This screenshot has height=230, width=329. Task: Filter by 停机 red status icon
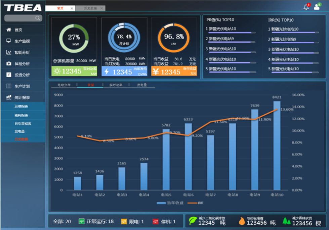[155, 222]
